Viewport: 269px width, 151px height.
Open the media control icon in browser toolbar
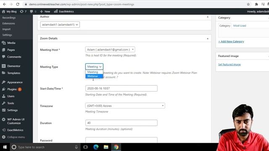click(263, 4)
